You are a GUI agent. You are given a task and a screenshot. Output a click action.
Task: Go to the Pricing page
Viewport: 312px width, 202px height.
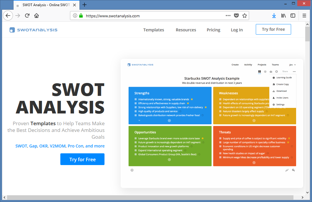click(x=213, y=30)
